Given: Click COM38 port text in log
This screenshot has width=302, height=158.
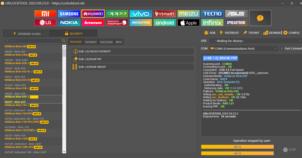Looking at the screenshot, I should point(227,64).
